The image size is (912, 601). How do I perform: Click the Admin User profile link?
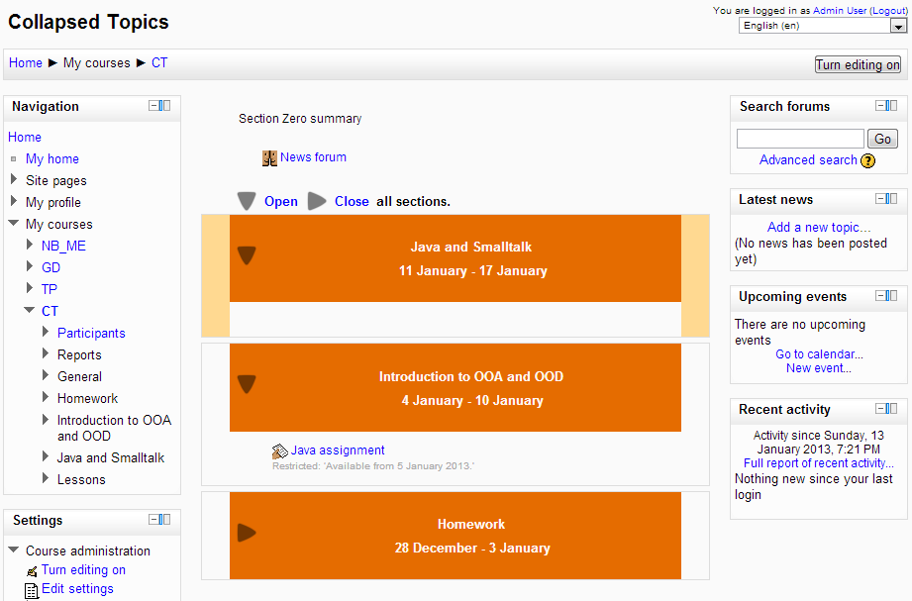pyautogui.click(x=840, y=11)
